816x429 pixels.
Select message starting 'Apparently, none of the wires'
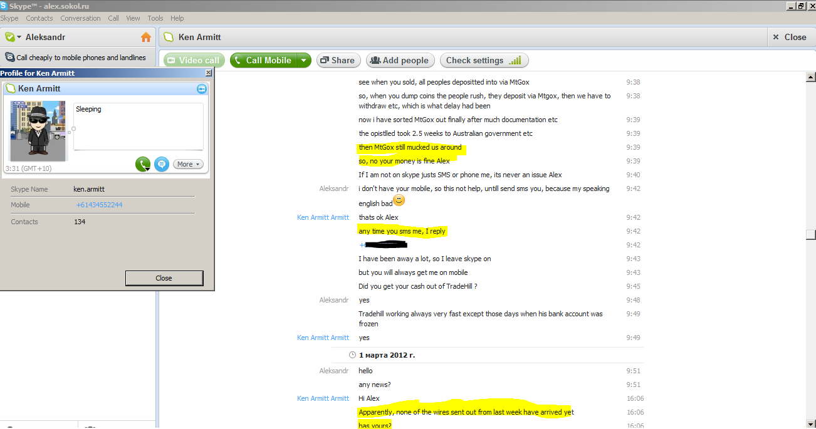466,412
